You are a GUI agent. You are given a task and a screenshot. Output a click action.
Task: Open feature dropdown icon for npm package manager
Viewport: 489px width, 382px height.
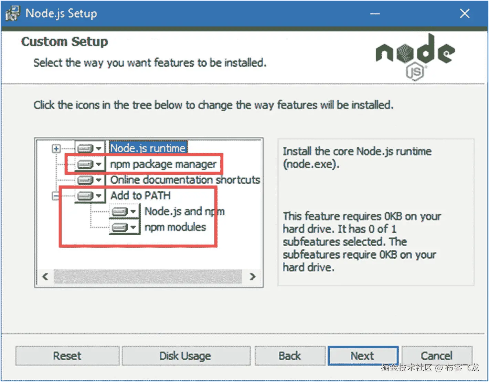point(89,164)
